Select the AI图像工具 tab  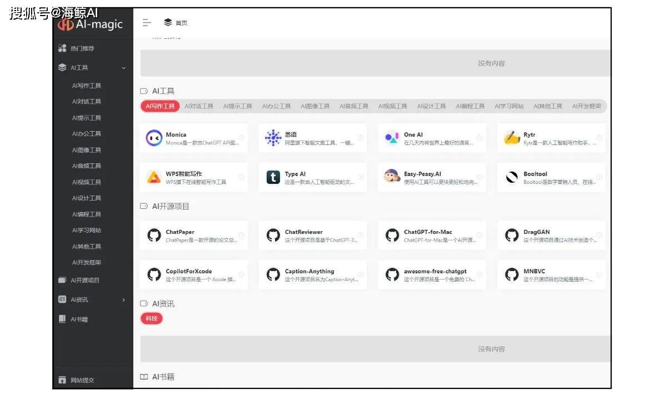point(315,106)
